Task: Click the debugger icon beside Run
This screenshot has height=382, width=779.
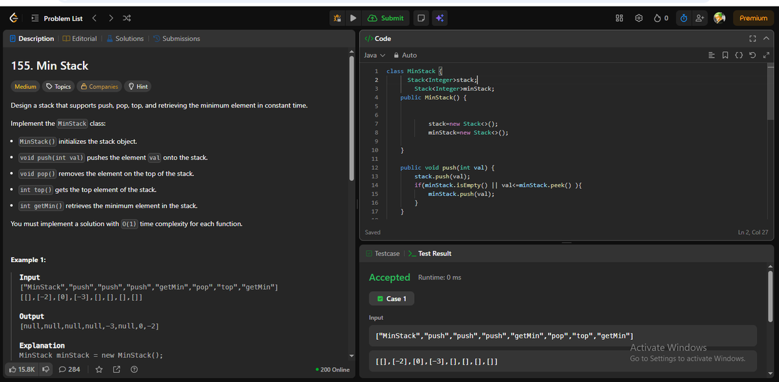Action: point(338,18)
